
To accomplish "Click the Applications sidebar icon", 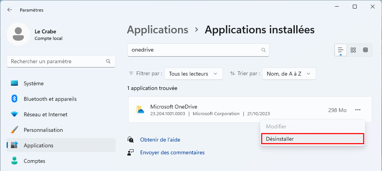I will click(14, 145).
